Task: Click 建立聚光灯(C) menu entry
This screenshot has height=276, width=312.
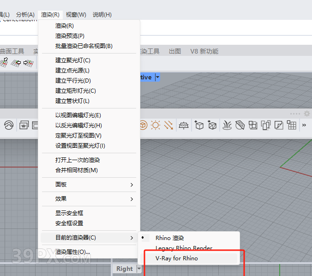Action: (x=73, y=60)
